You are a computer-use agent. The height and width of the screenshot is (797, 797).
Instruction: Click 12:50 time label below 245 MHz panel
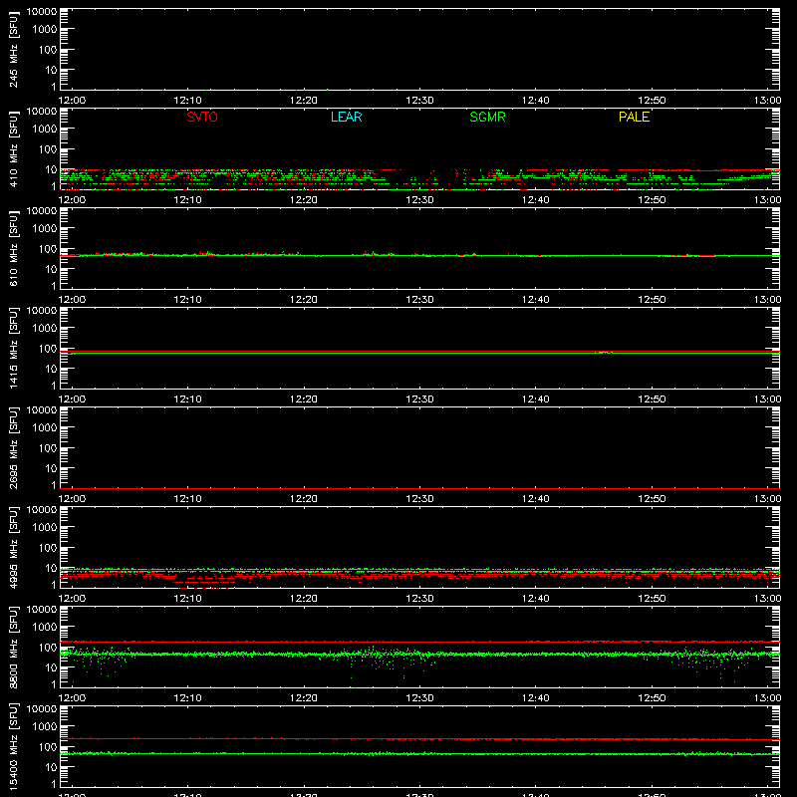(x=652, y=101)
